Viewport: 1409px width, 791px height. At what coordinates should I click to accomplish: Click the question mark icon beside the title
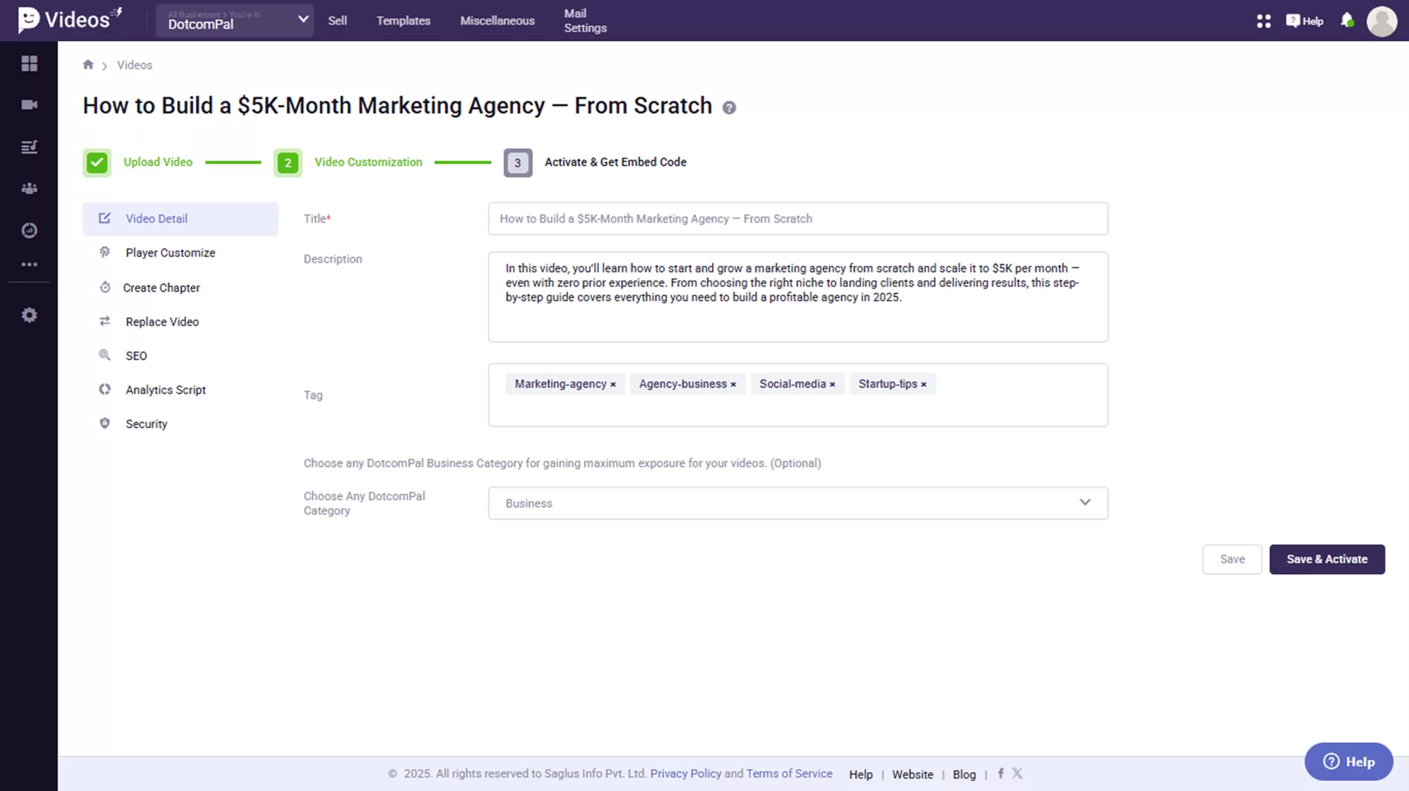point(729,108)
